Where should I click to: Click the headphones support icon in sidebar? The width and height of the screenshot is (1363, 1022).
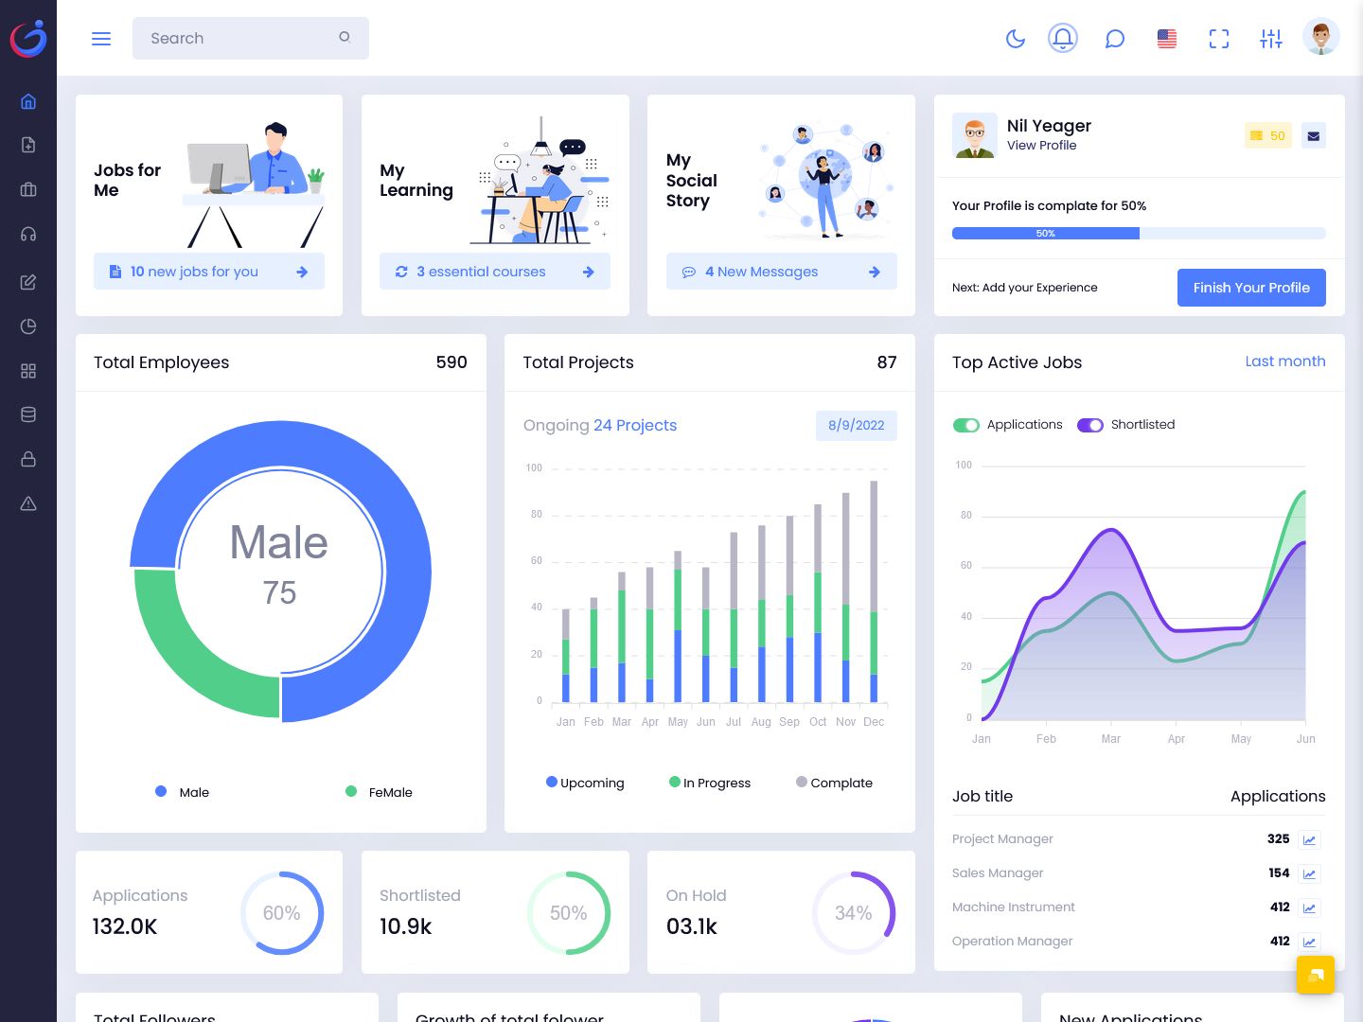click(x=27, y=234)
